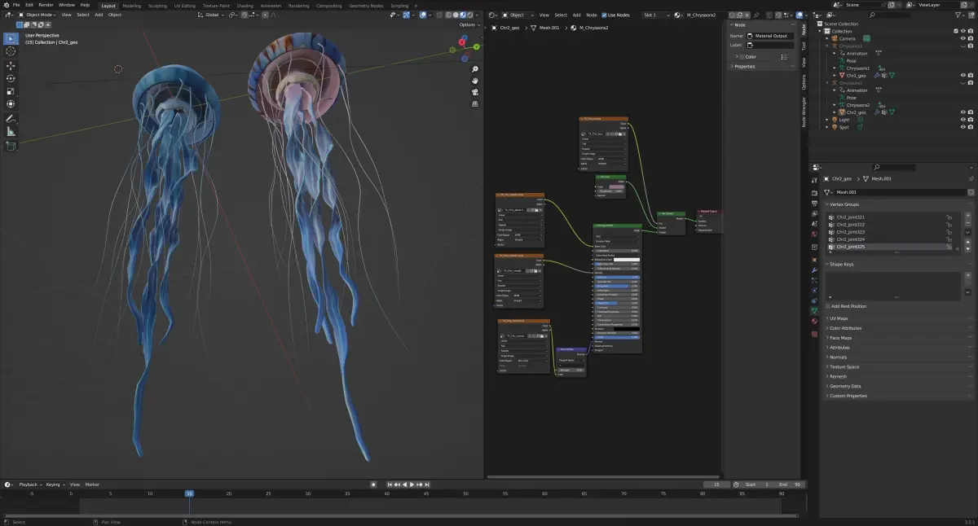Open the Render properties tab icon
The image size is (978, 526).
[x=814, y=192]
